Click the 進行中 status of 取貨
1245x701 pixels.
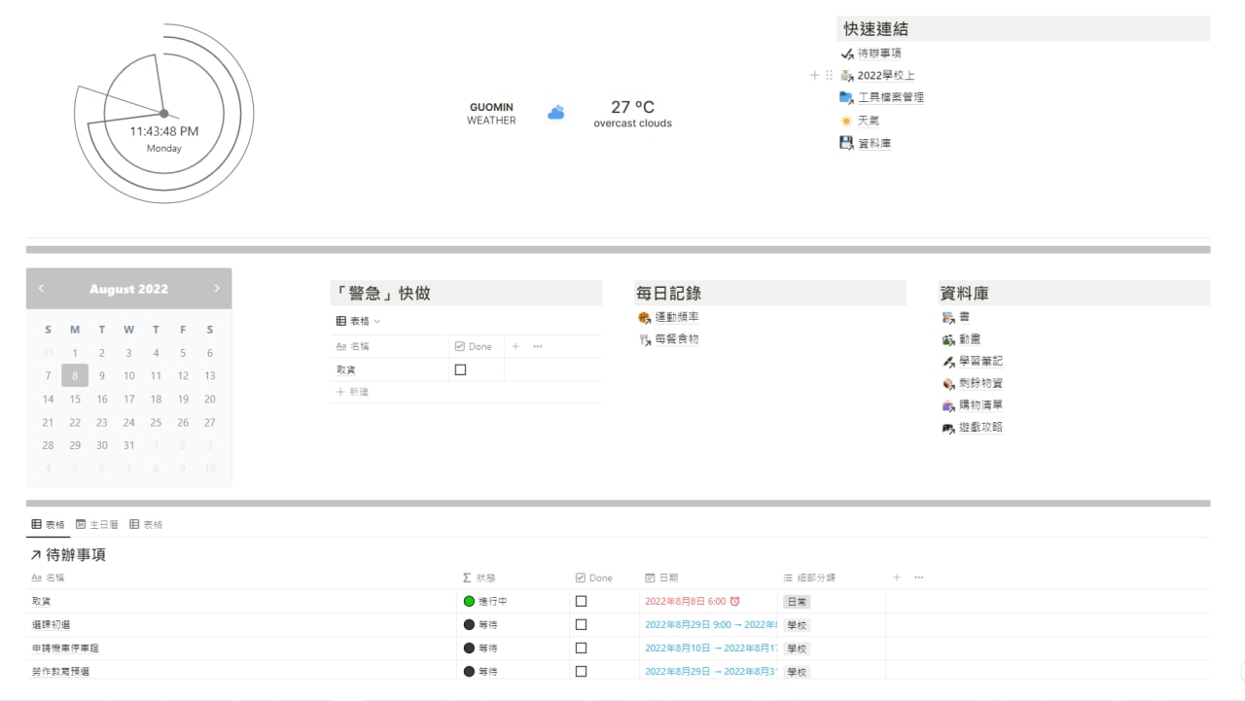485,601
